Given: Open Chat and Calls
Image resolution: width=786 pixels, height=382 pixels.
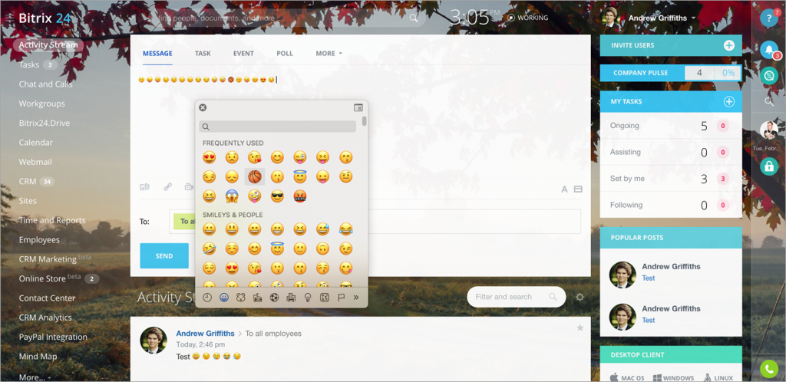Looking at the screenshot, I should [x=45, y=84].
